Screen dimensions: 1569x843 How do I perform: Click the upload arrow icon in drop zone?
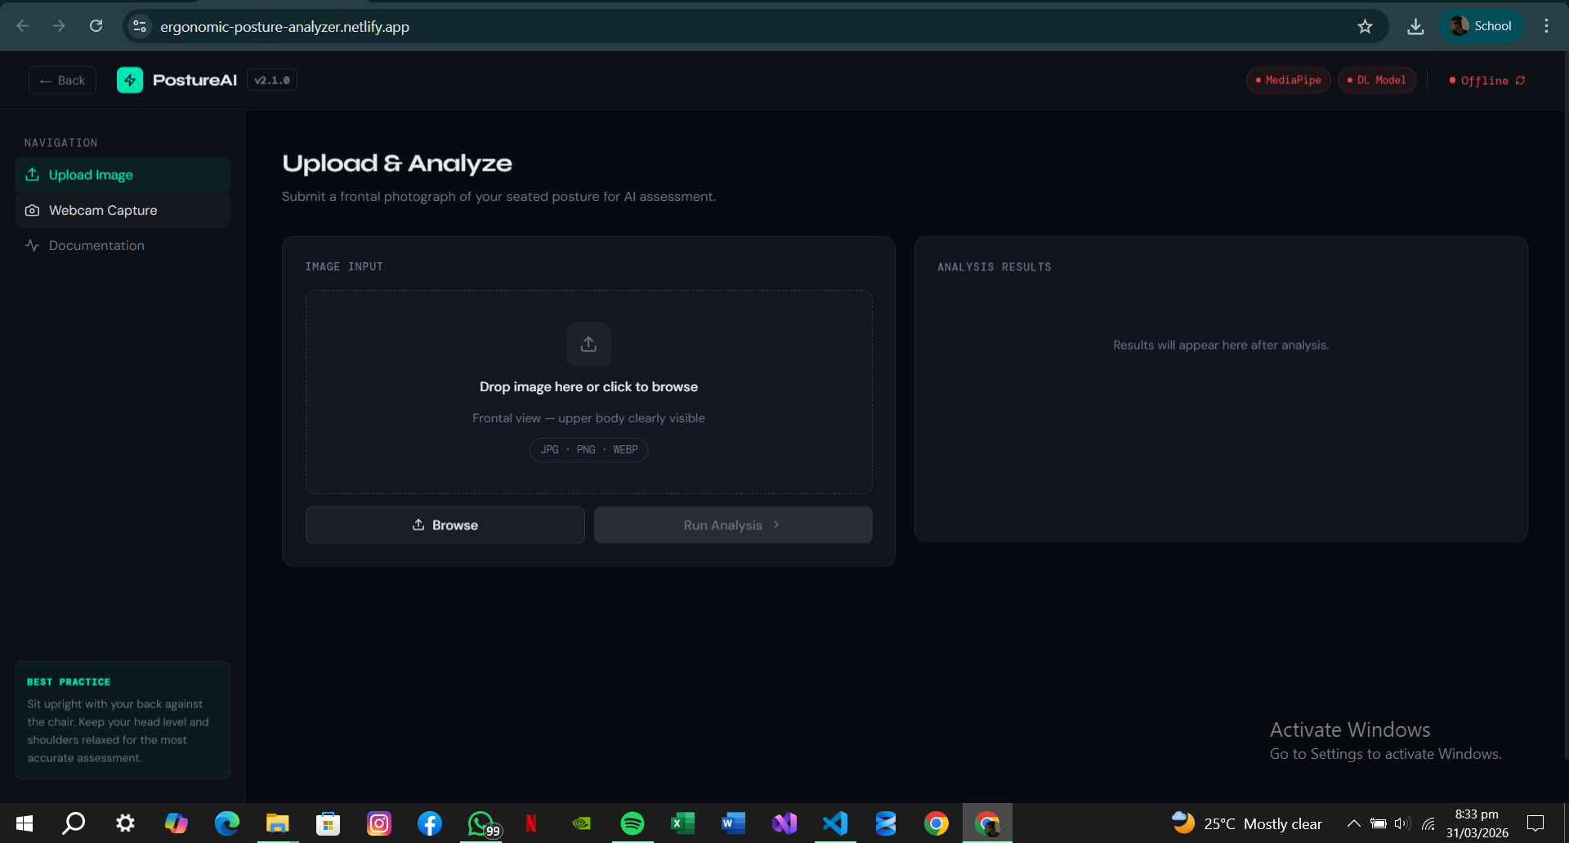click(x=588, y=344)
